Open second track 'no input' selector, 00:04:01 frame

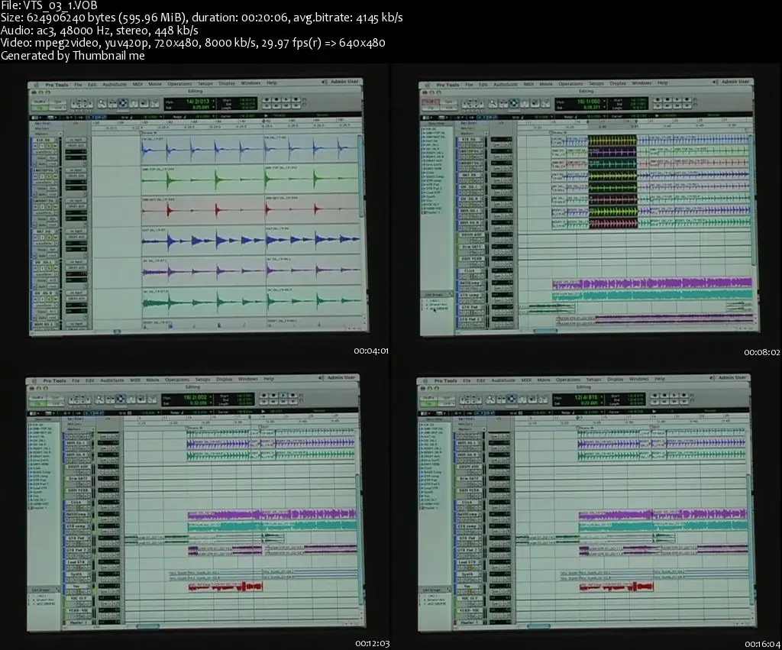76,170
